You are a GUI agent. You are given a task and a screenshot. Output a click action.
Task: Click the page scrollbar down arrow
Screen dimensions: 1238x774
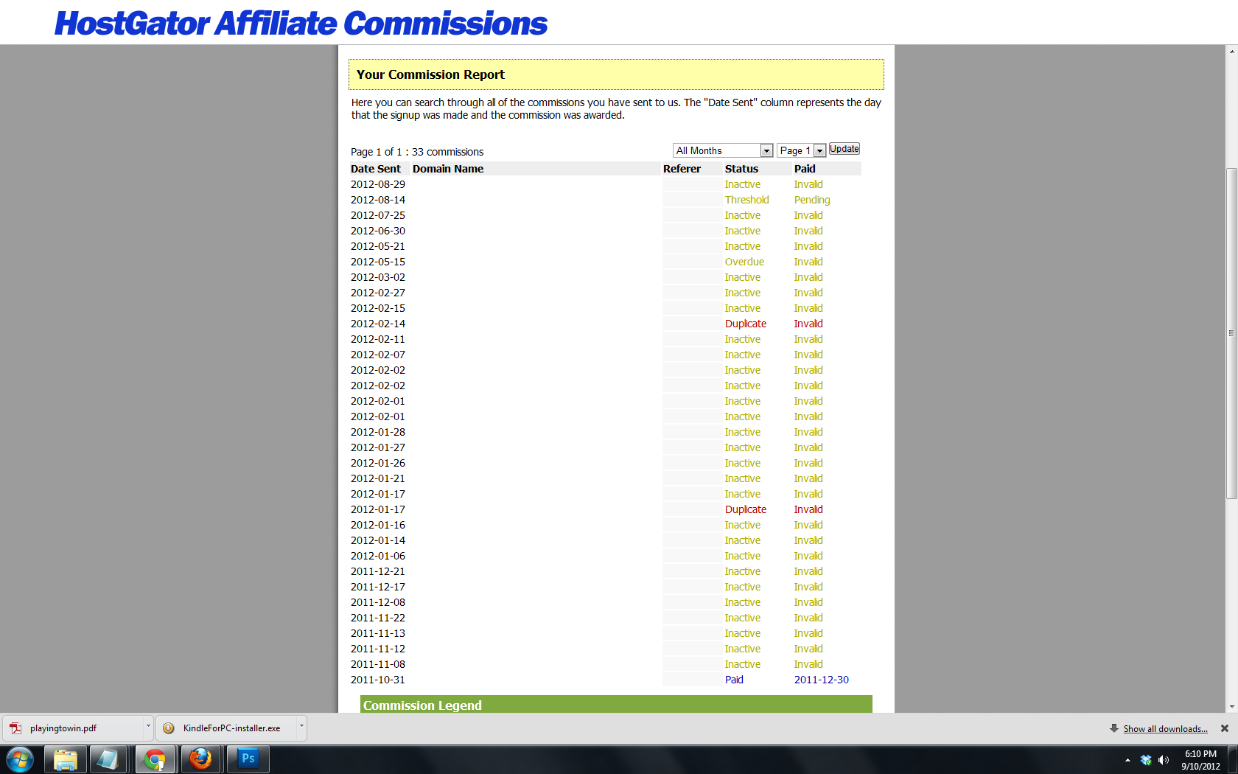click(x=1231, y=706)
